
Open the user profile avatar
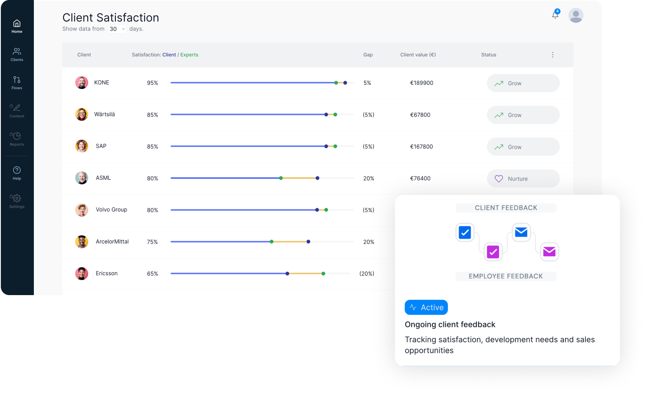coord(576,15)
